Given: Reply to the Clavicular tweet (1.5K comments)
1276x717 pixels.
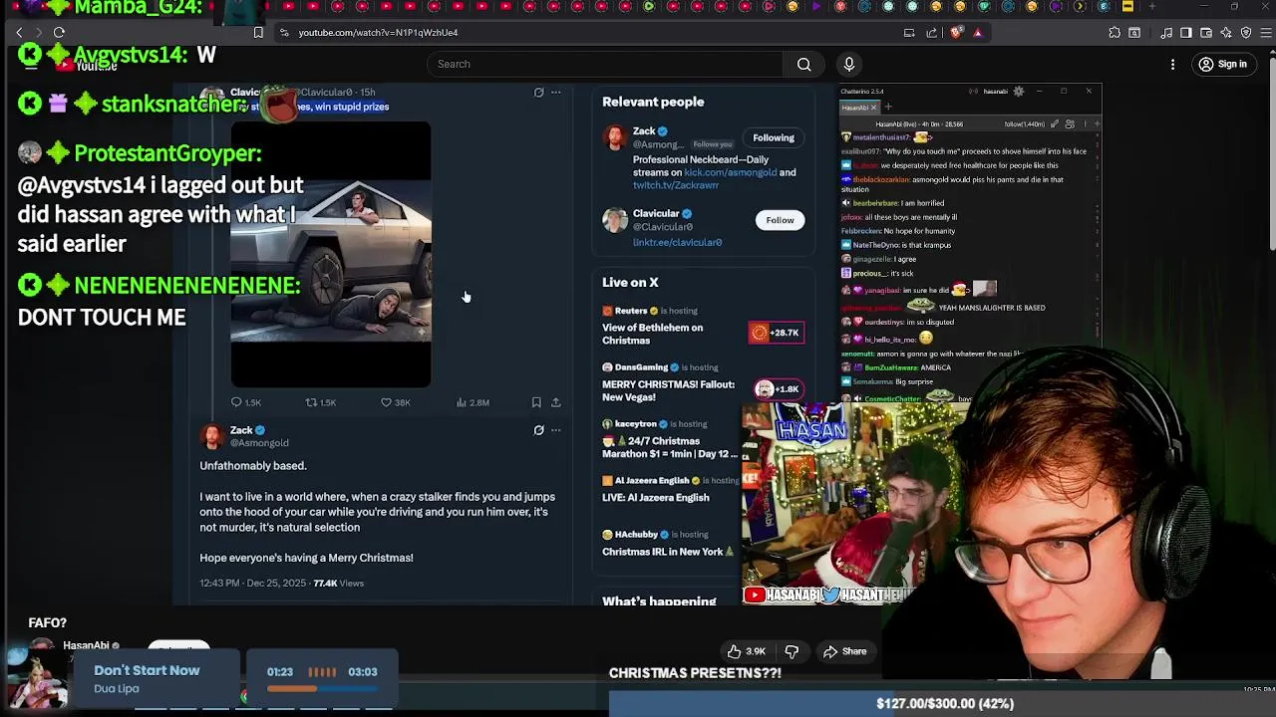Looking at the screenshot, I should (245, 402).
